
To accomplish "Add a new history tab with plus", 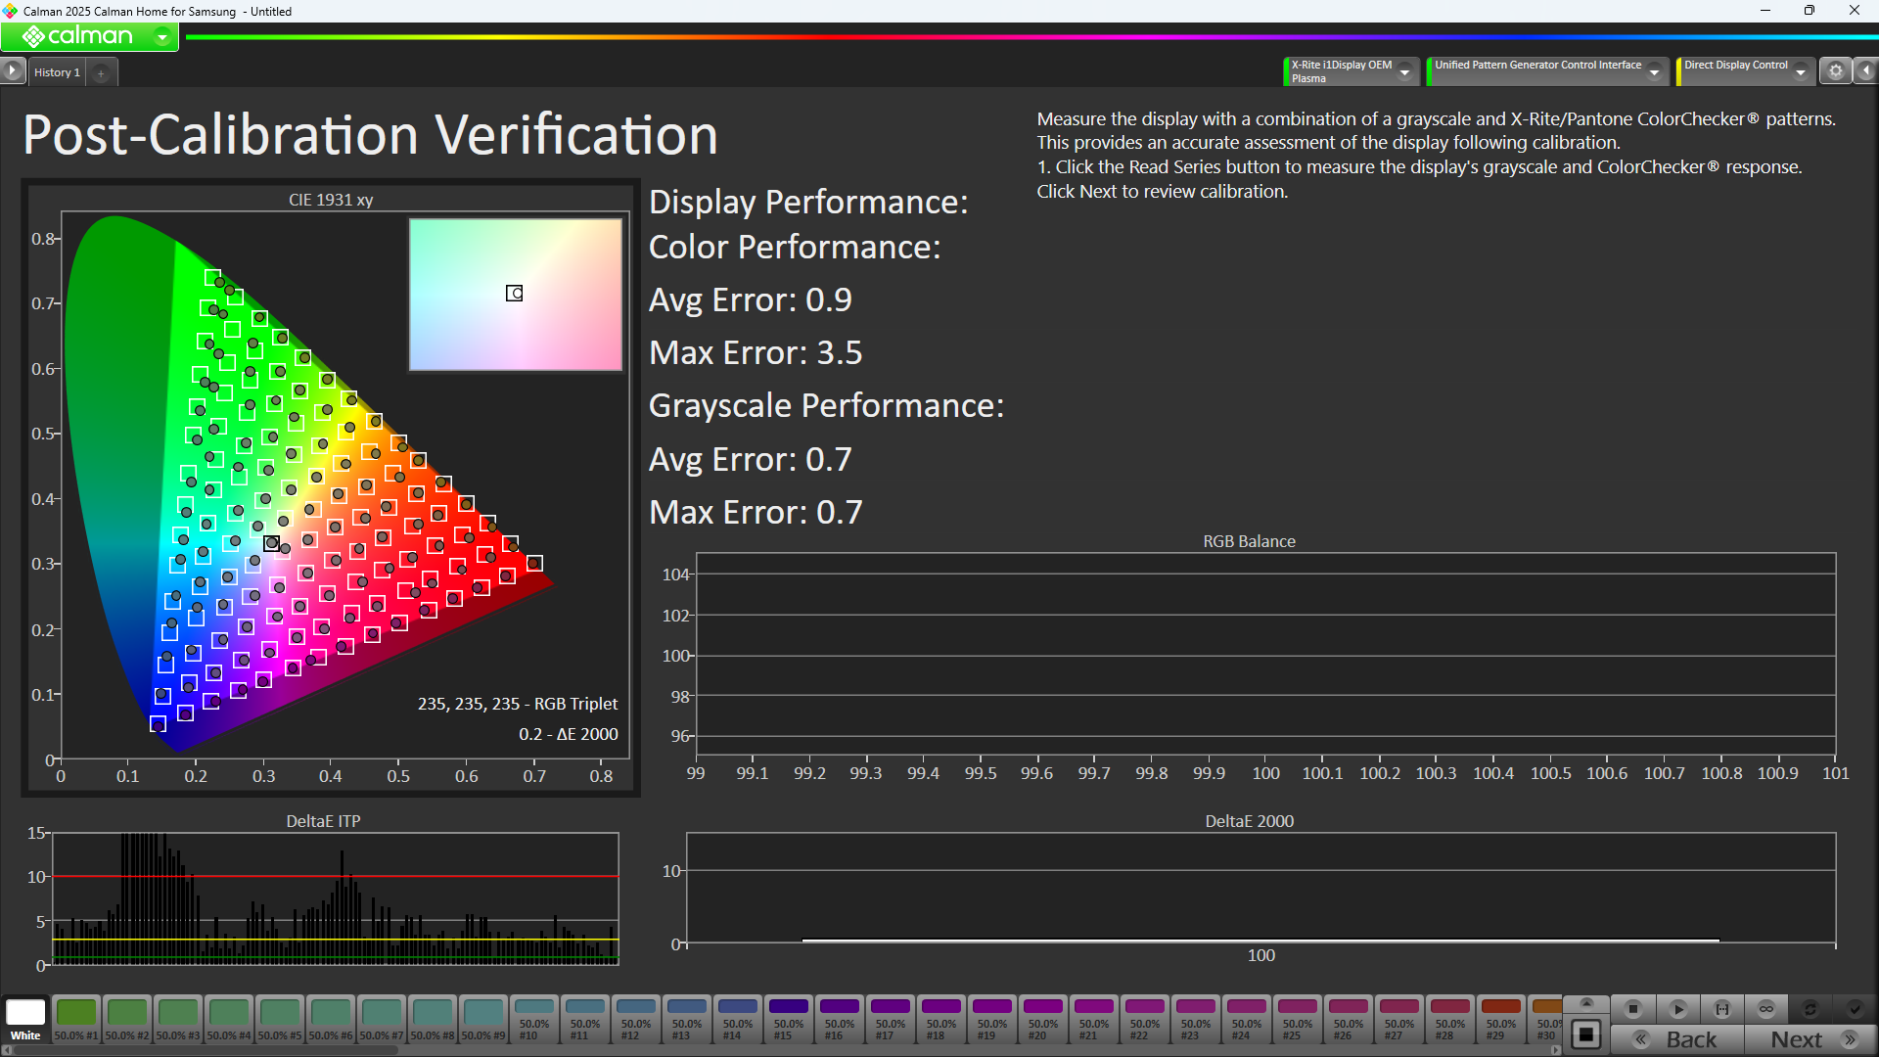I will (x=101, y=72).
